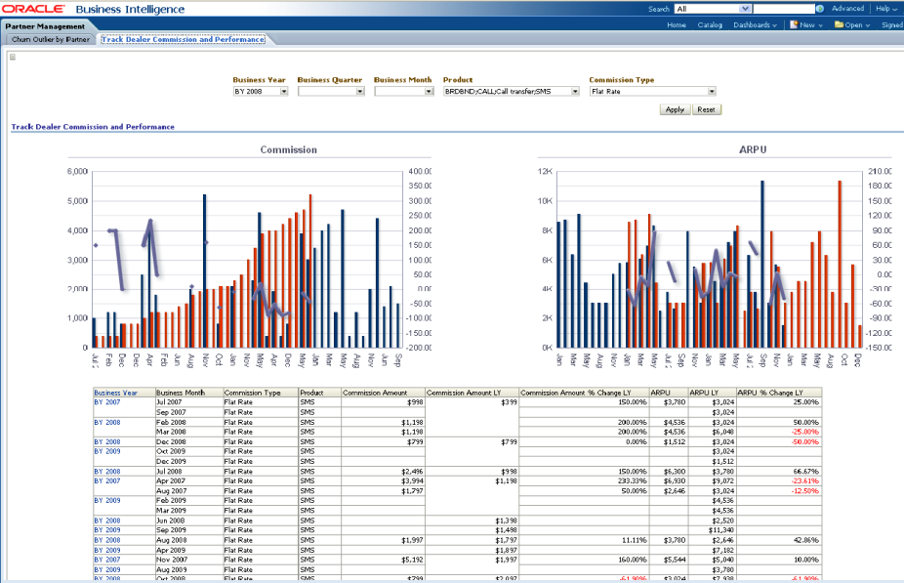Image resolution: width=904 pixels, height=583 pixels.
Task: Click the Commission chart title
Action: (x=288, y=149)
